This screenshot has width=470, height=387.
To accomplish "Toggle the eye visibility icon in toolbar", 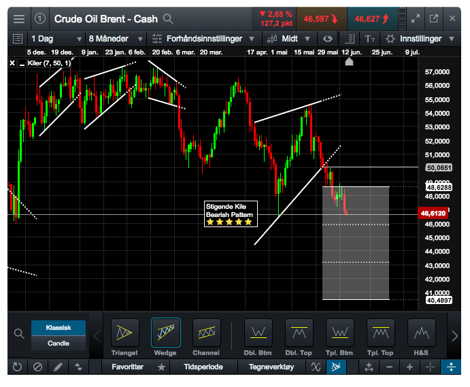I will click(329, 39).
